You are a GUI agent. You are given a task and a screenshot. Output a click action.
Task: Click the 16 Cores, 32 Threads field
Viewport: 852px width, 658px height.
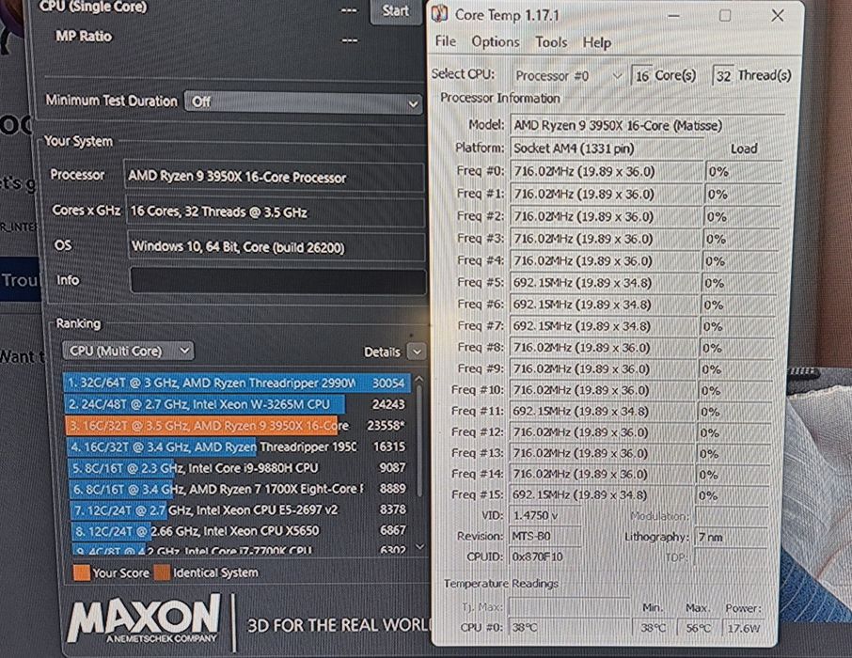coord(275,211)
